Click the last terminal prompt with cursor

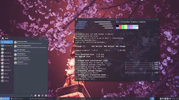click(x=85, y=79)
